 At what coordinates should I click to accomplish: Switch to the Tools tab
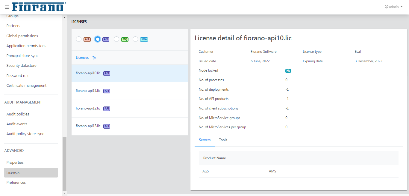223,140
